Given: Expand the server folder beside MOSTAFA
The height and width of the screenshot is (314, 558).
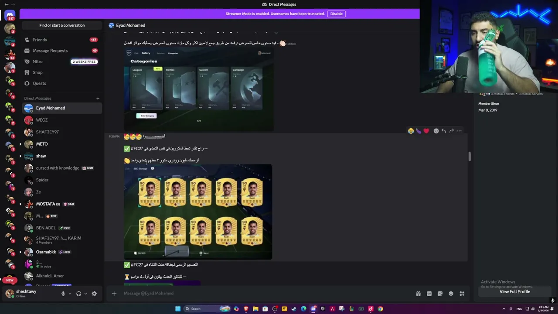Looking at the screenshot, I should (x=20, y=204).
